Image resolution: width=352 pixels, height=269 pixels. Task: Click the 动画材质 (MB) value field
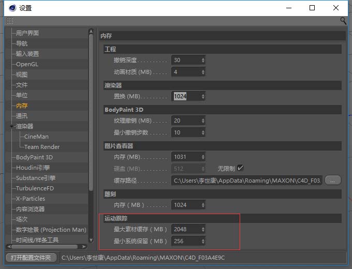point(186,72)
